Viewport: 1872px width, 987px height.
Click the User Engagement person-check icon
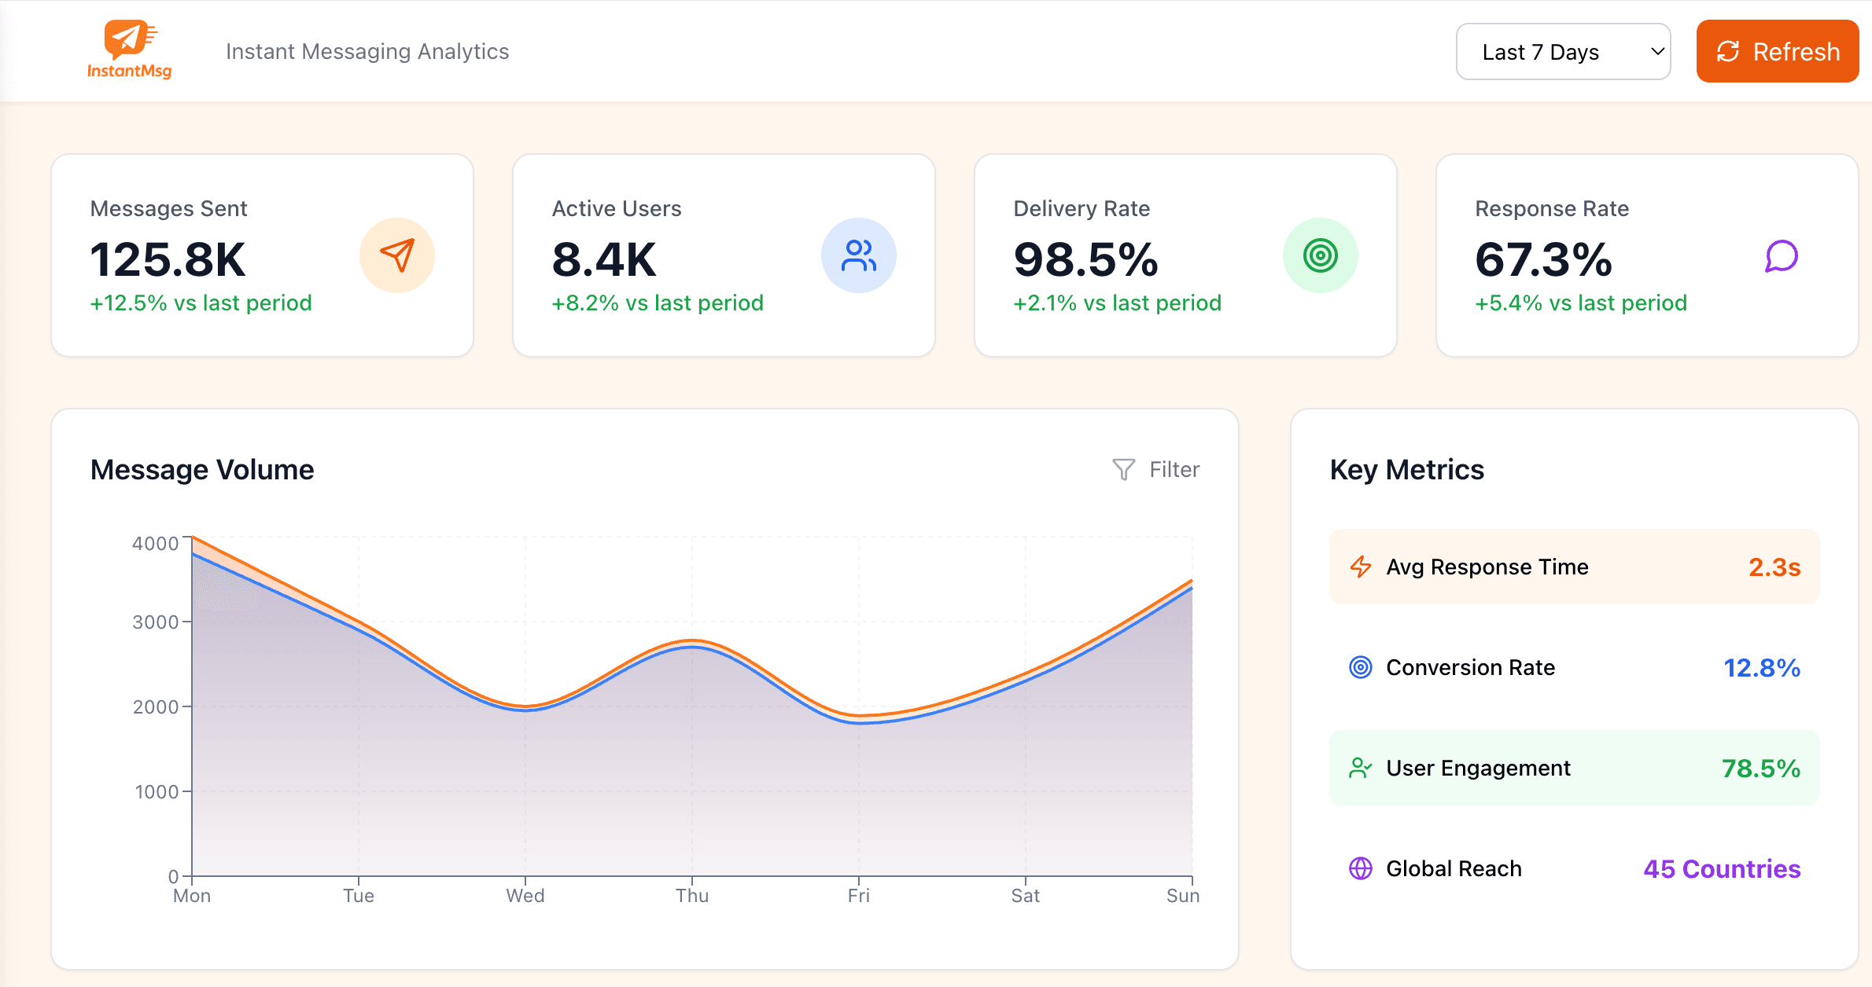[1361, 768]
